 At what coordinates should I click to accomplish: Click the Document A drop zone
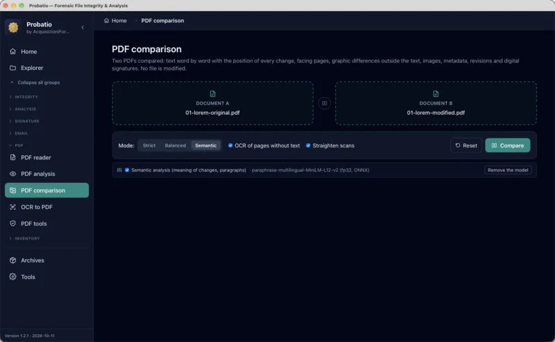(x=212, y=103)
